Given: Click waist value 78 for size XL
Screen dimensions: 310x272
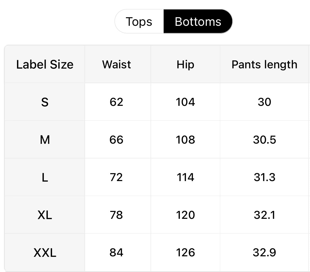Looking at the screenshot, I should pyautogui.click(x=116, y=215).
